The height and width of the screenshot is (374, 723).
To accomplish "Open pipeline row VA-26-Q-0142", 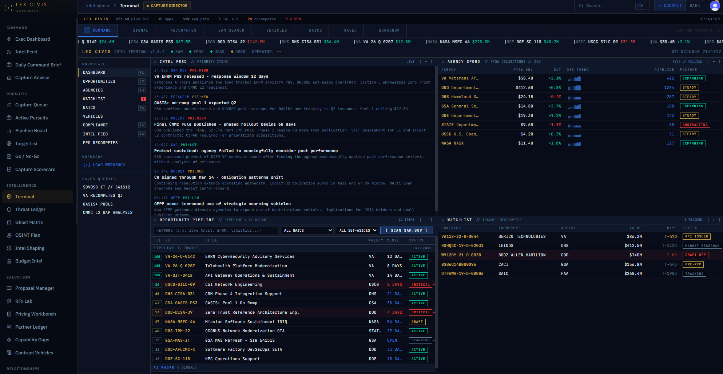I will pyautogui.click(x=293, y=257).
